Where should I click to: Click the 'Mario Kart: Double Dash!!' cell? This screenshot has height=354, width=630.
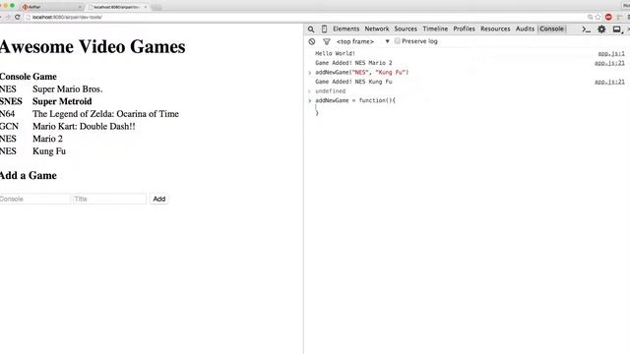(84, 127)
